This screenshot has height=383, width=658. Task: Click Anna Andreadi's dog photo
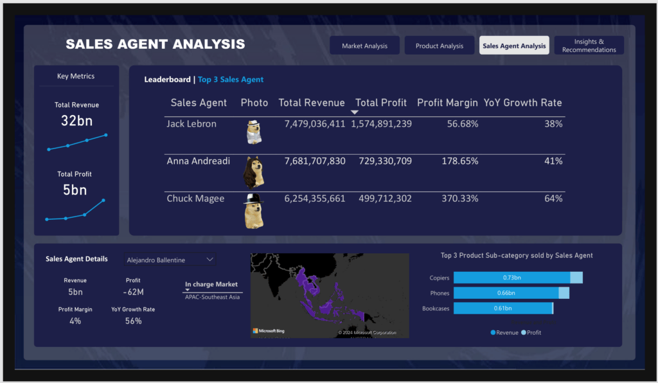pos(254,172)
